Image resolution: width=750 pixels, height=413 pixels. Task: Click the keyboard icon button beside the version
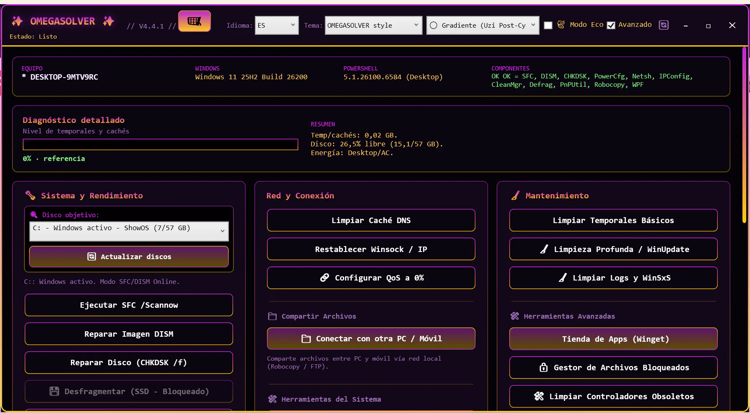(195, 21)
